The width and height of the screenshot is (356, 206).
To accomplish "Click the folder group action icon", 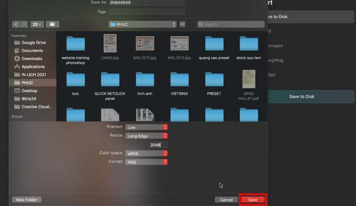I will (53, 24).
